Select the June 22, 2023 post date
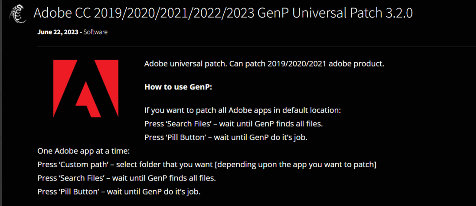Image resolution: width=476 pixels, height=206 pixels. tap(58, 32)
